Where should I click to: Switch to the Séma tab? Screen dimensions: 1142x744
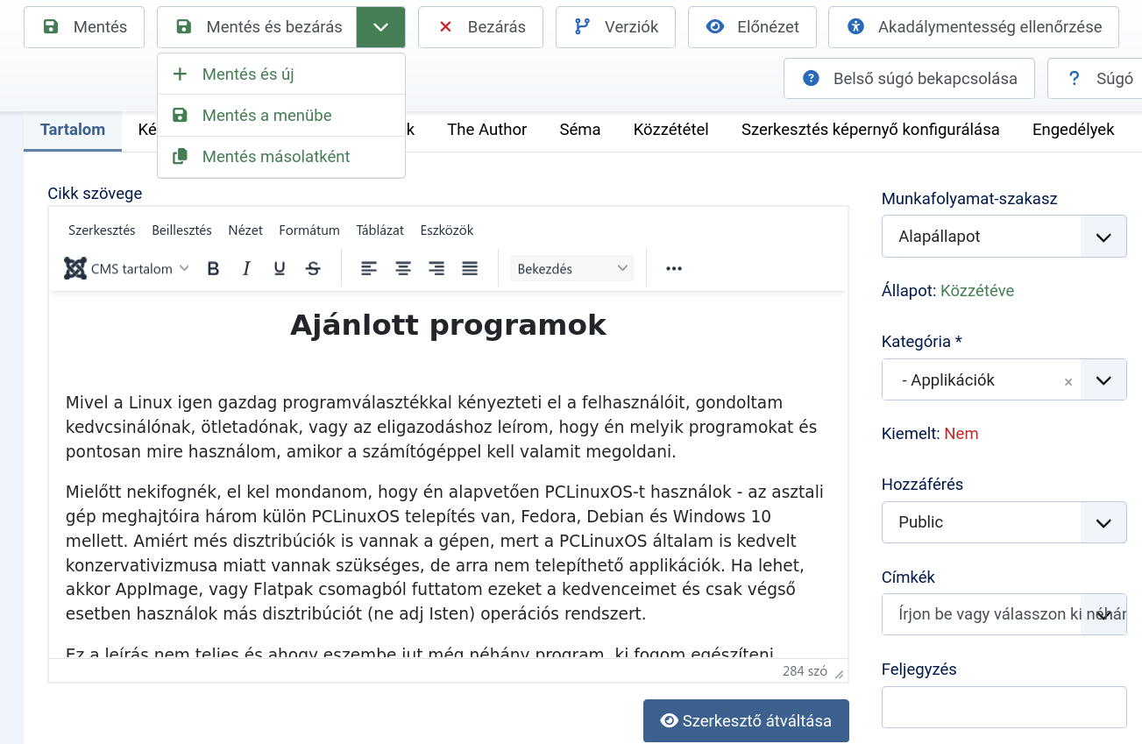point(580,130)
